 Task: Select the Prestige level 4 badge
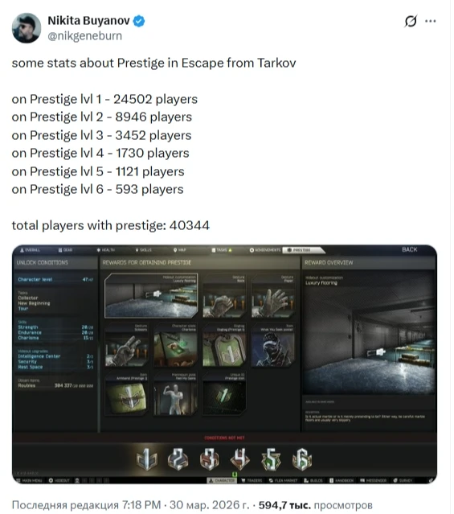pyautogui.click(x=240, y=459)
